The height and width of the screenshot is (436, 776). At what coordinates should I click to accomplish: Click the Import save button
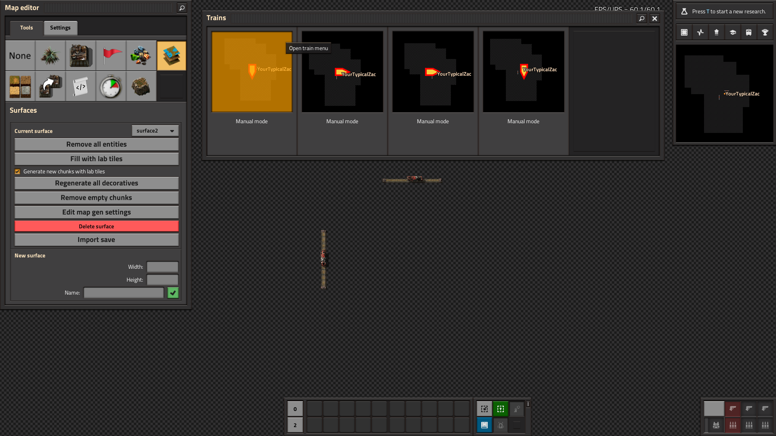pos(97,240)
